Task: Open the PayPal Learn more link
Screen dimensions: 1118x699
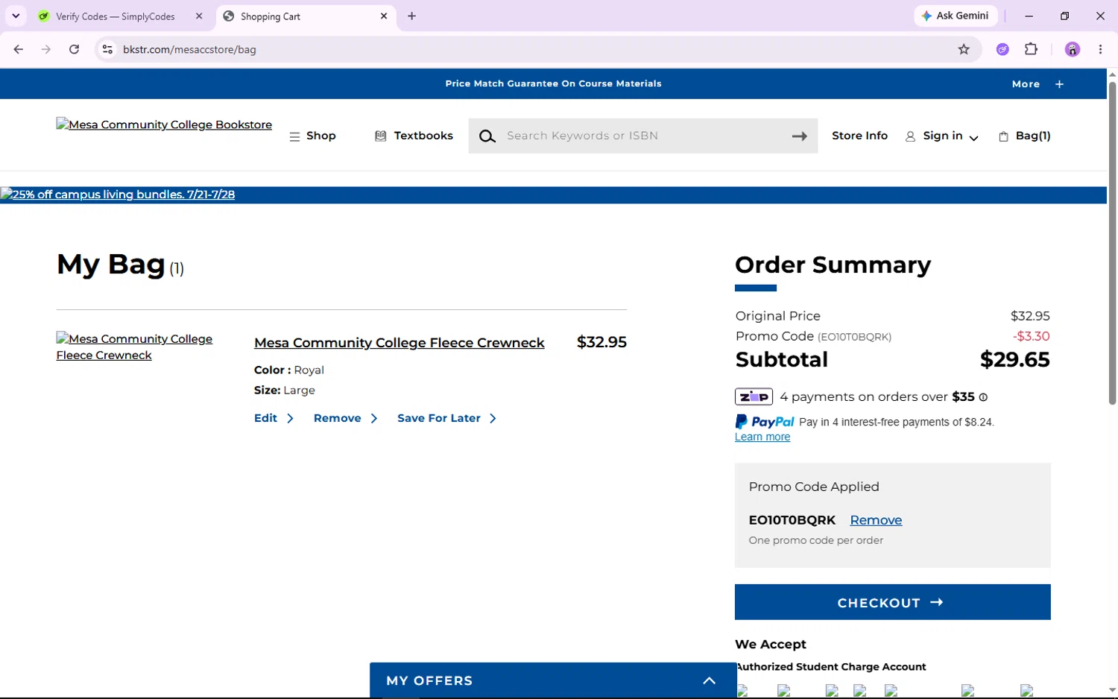Action: pos(762,437)
